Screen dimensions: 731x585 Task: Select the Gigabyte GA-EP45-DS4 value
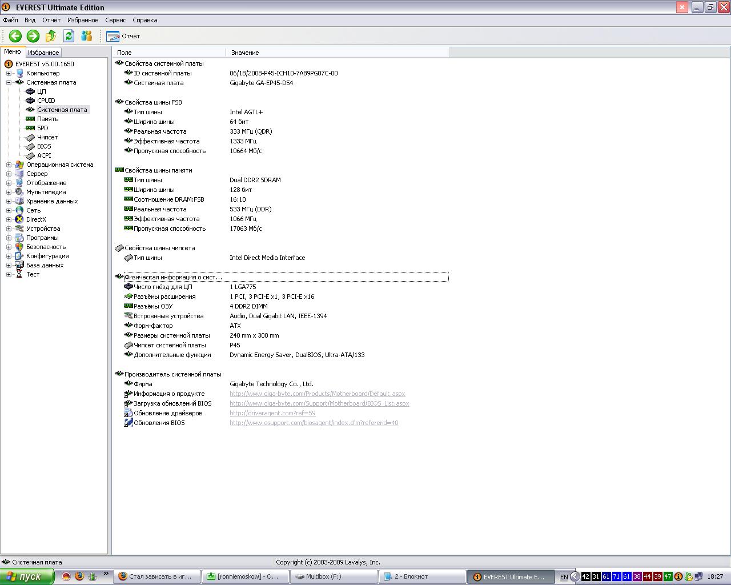click(262, 83)
